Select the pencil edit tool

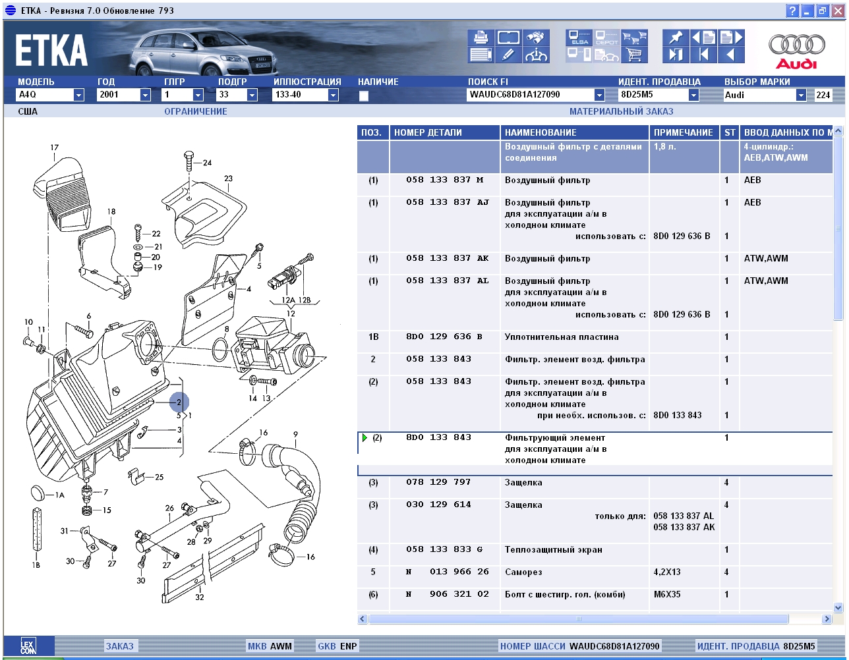tap(508, 55)
